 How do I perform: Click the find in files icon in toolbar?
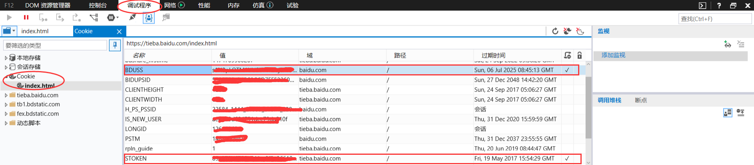(166, 17)
